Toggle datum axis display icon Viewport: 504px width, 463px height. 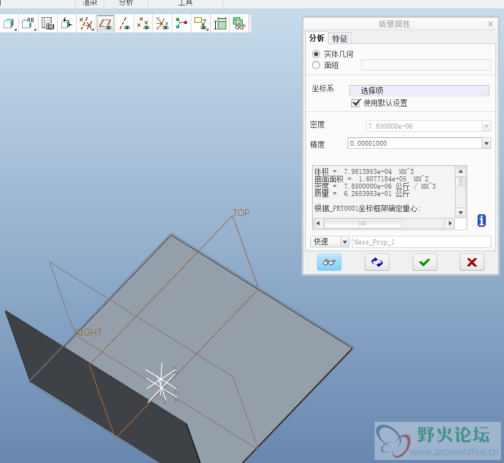tap(124, 24)
